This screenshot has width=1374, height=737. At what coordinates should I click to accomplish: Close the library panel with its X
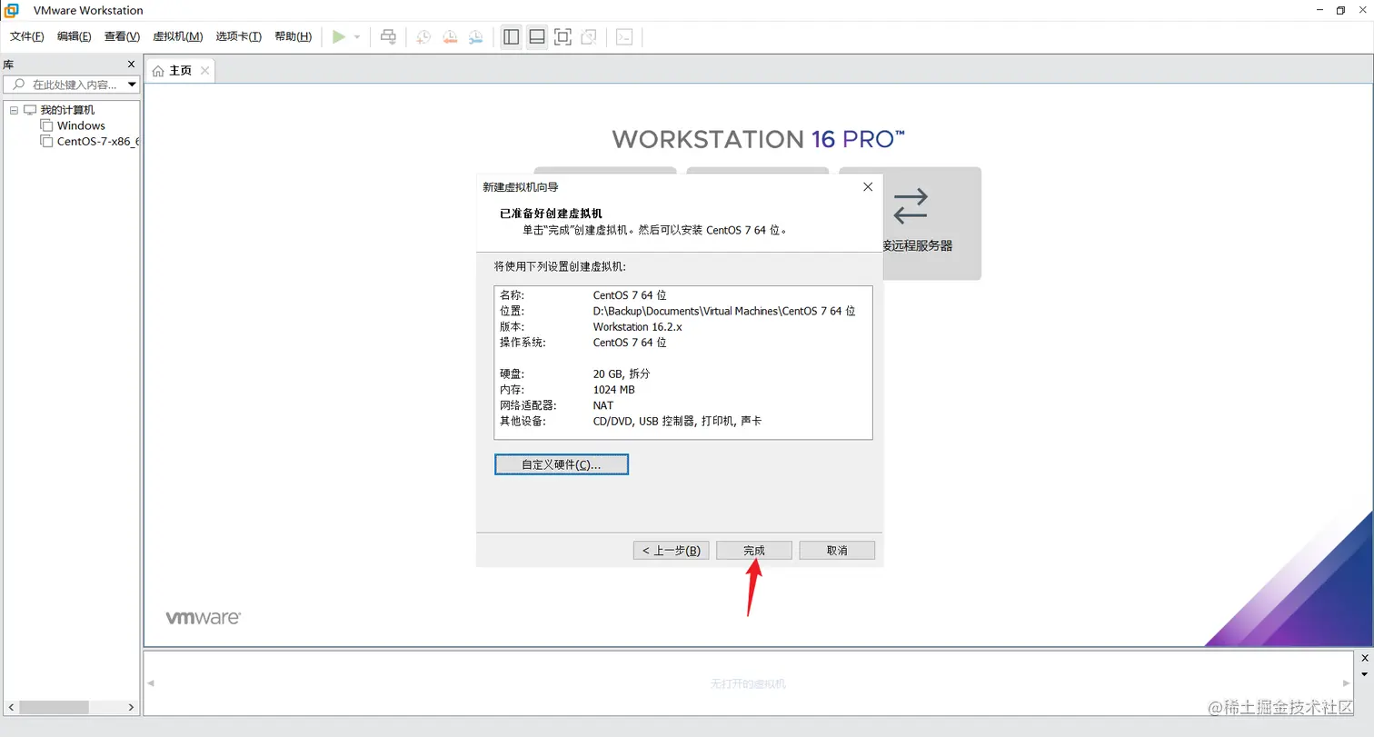click(x=131, y=65)
